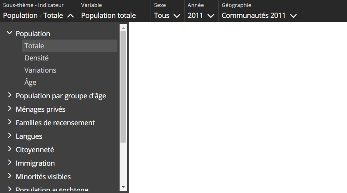This screenshot has height=193, width=347.
Task: Expand the Minorités visibles category
Action: click(x=10, y=176)
